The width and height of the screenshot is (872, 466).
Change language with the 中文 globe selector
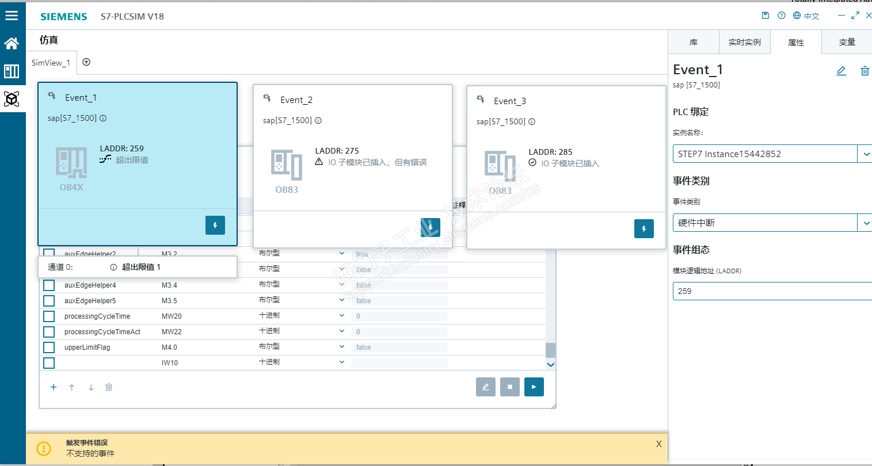pyautogui.click(x=806, y=16)
